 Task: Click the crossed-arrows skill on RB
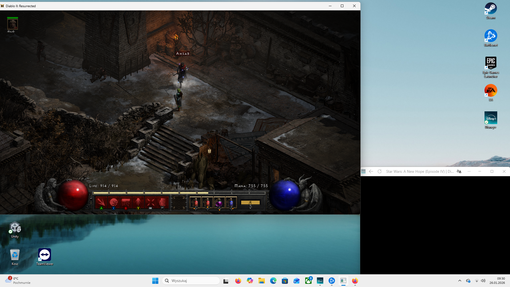point(150,202)
